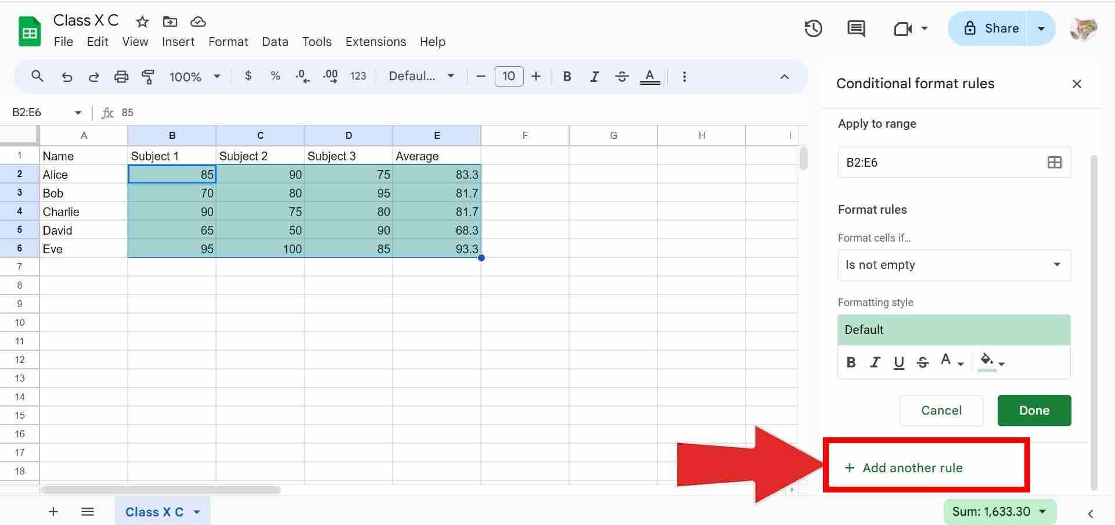The image size is (1115, 525).
Task: Open the comments panel
Action: tap(855, 28)
